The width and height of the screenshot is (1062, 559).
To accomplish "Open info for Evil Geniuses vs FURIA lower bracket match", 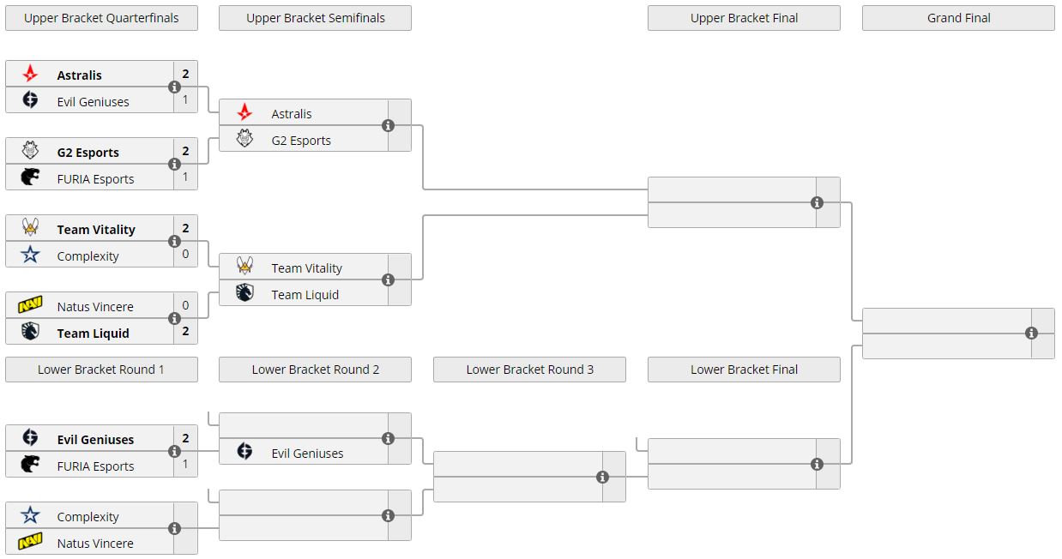I will (174, 452).
